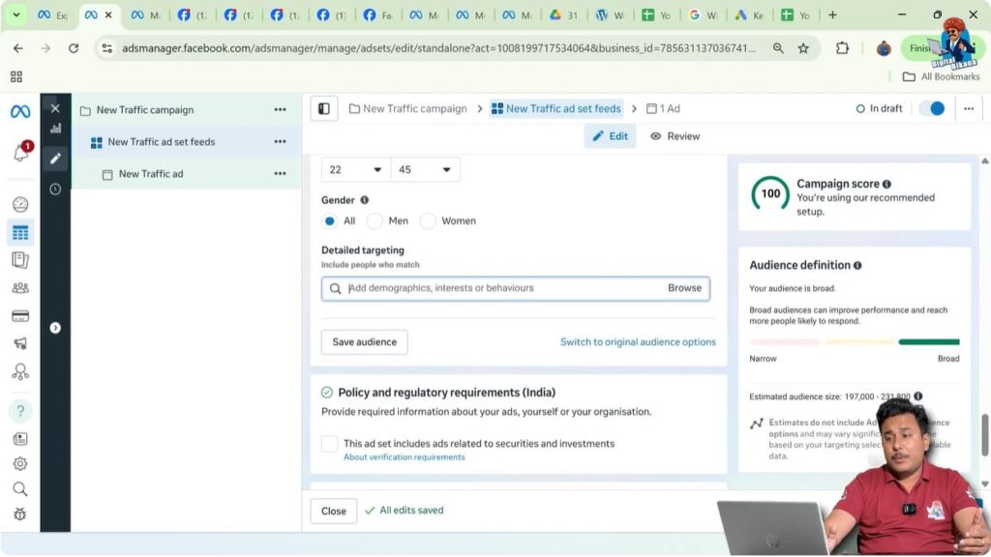Go to New Traffic ad set feeds breadcrumb

(556, 108)
